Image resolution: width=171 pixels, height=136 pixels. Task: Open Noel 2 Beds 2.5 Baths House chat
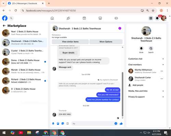coord(24,33)
